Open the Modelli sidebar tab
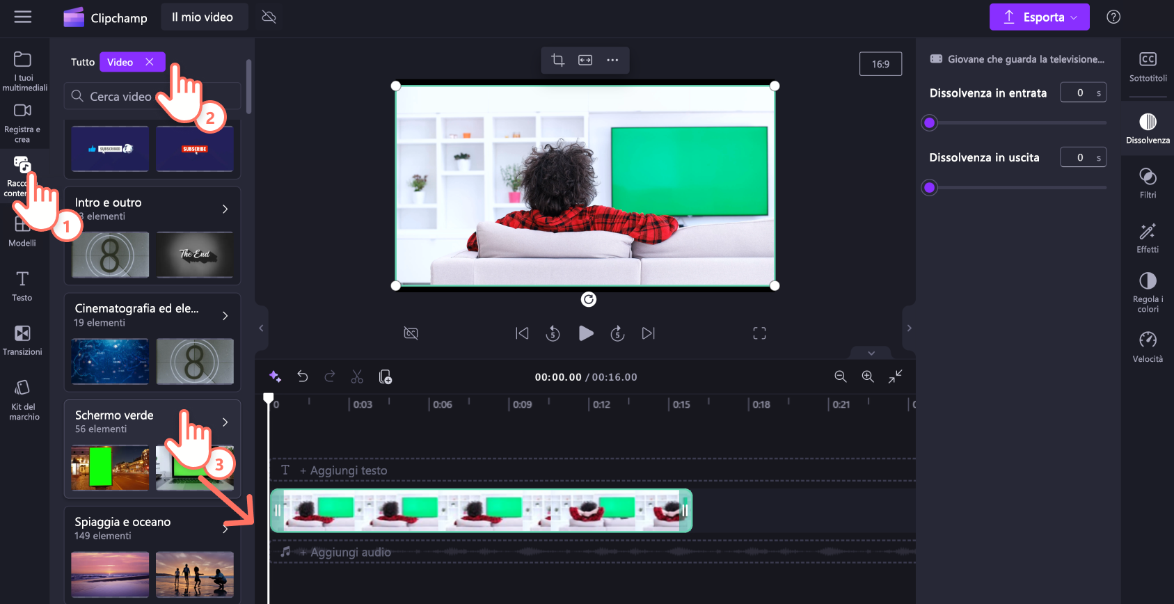The image size is (1174, 604). (22, 232)
